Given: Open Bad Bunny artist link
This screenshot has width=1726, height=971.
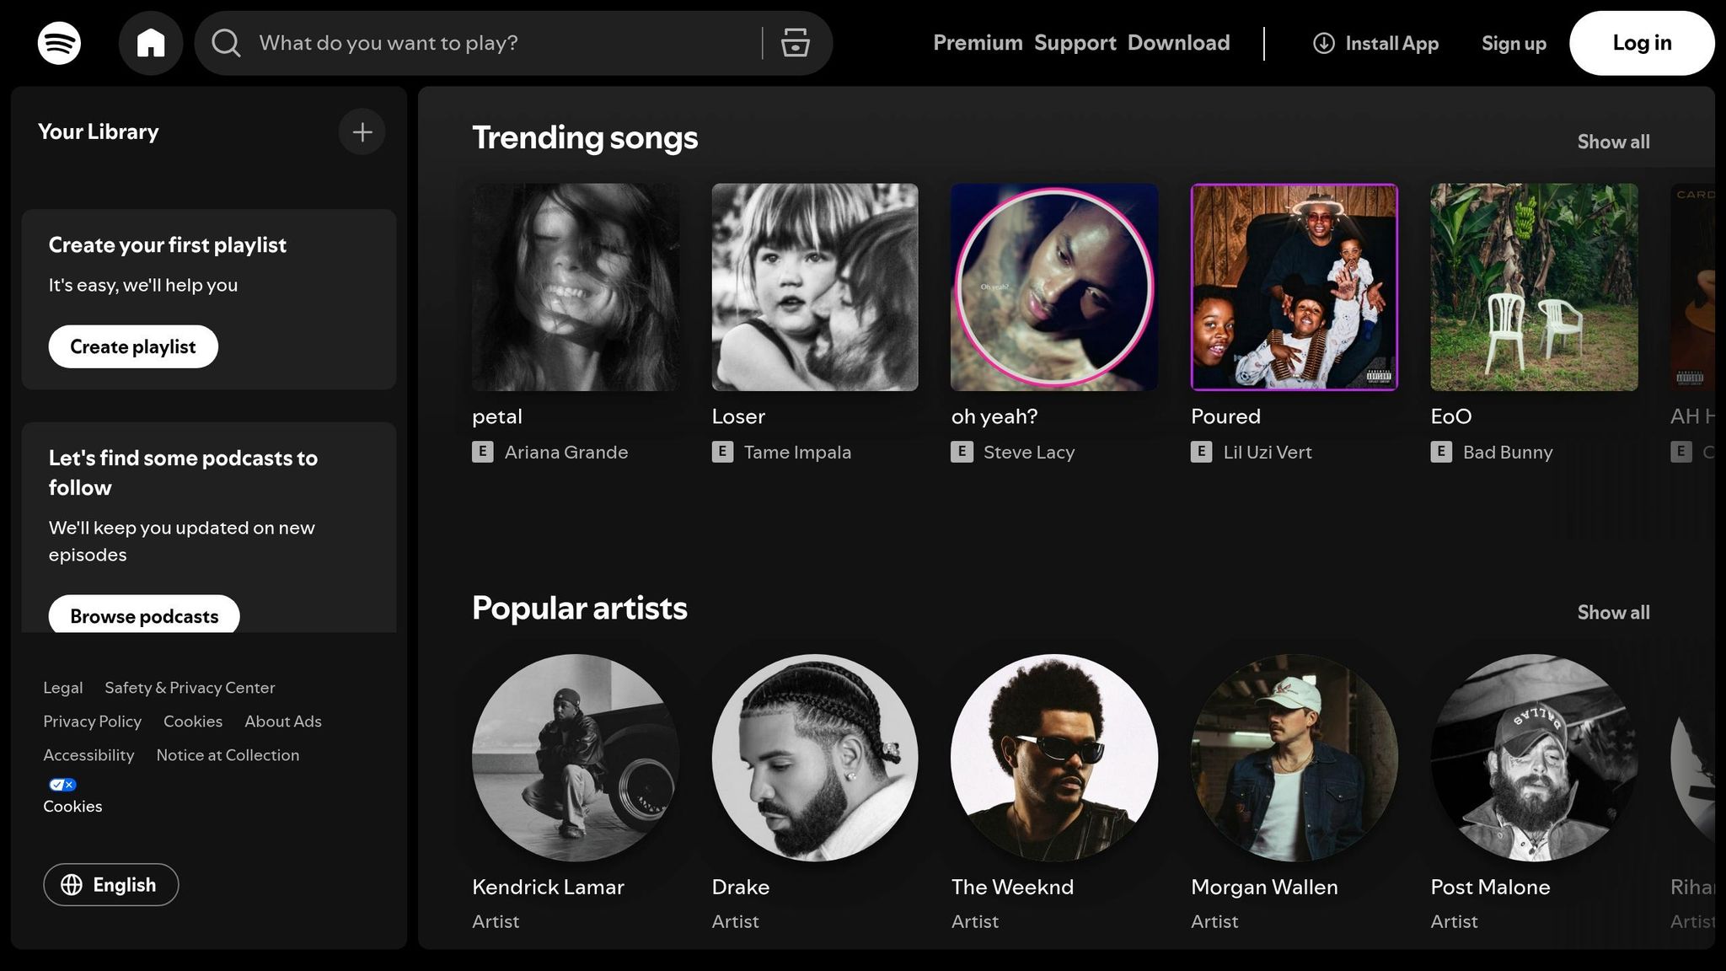Looking at the screenshot, I should point(1508,452).
